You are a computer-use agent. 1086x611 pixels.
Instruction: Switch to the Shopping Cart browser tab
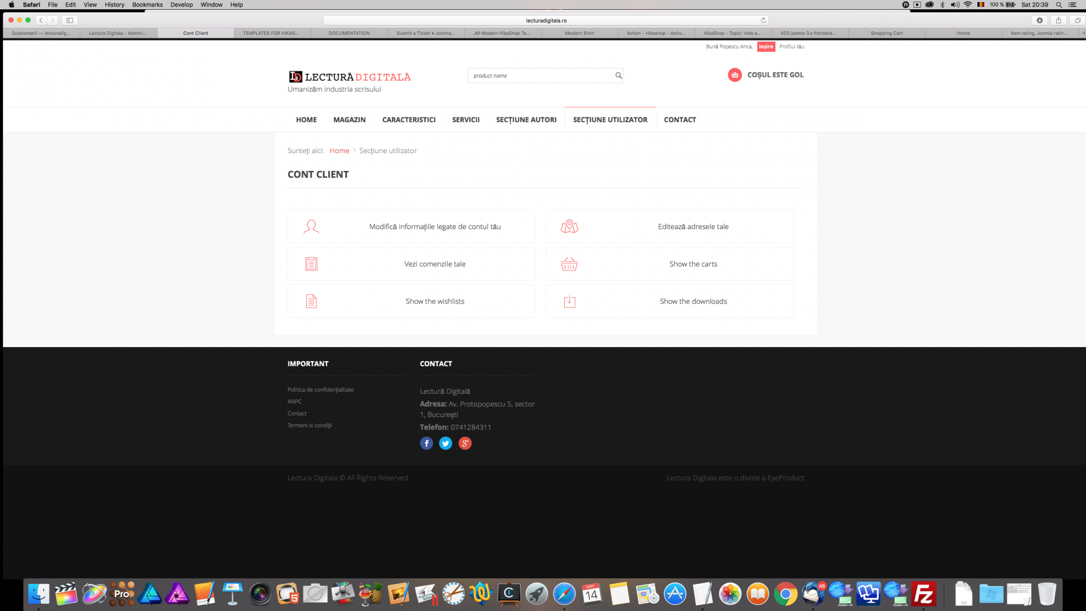tap(886, 33)
